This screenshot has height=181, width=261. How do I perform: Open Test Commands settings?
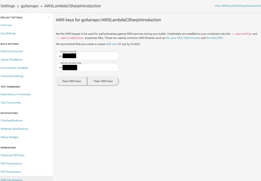[x=11, y=103]
